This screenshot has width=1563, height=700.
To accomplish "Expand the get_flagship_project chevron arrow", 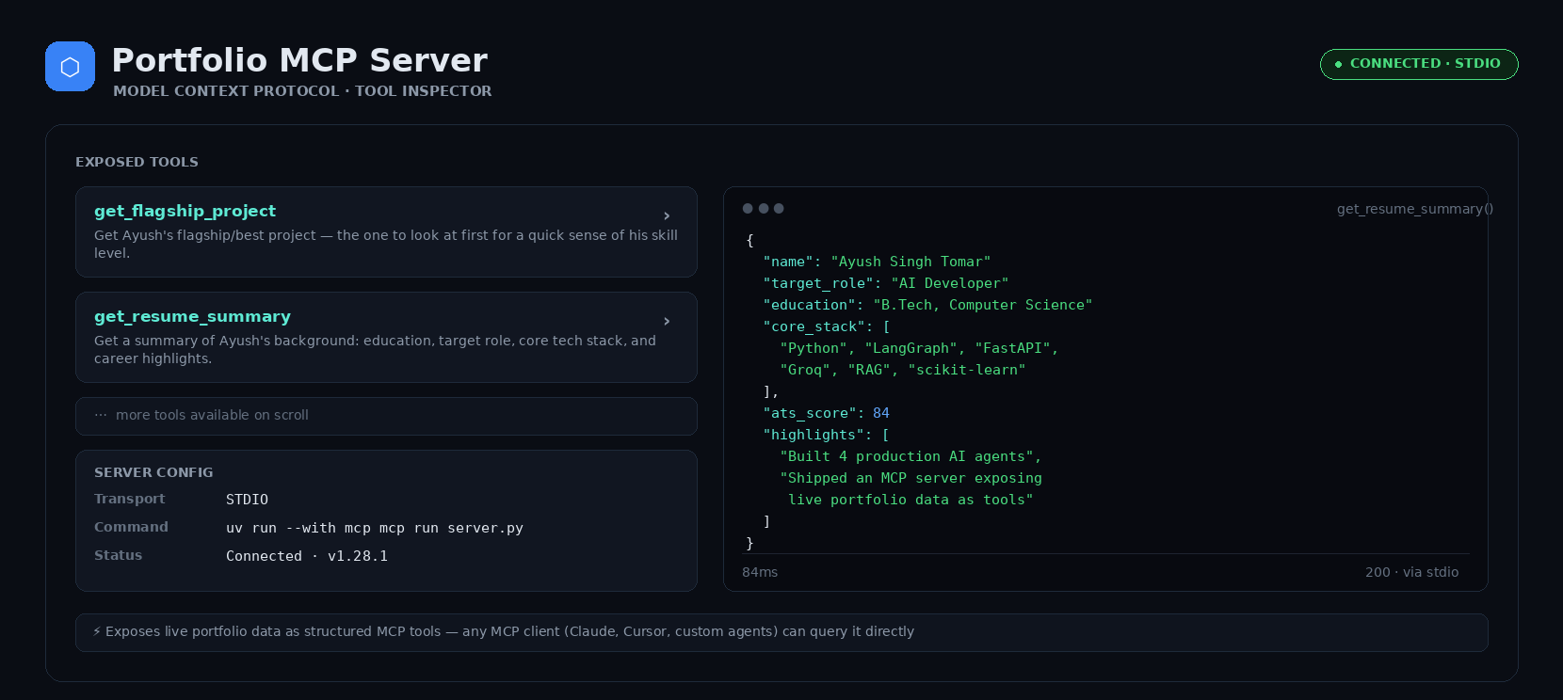I will pos(667,216).
